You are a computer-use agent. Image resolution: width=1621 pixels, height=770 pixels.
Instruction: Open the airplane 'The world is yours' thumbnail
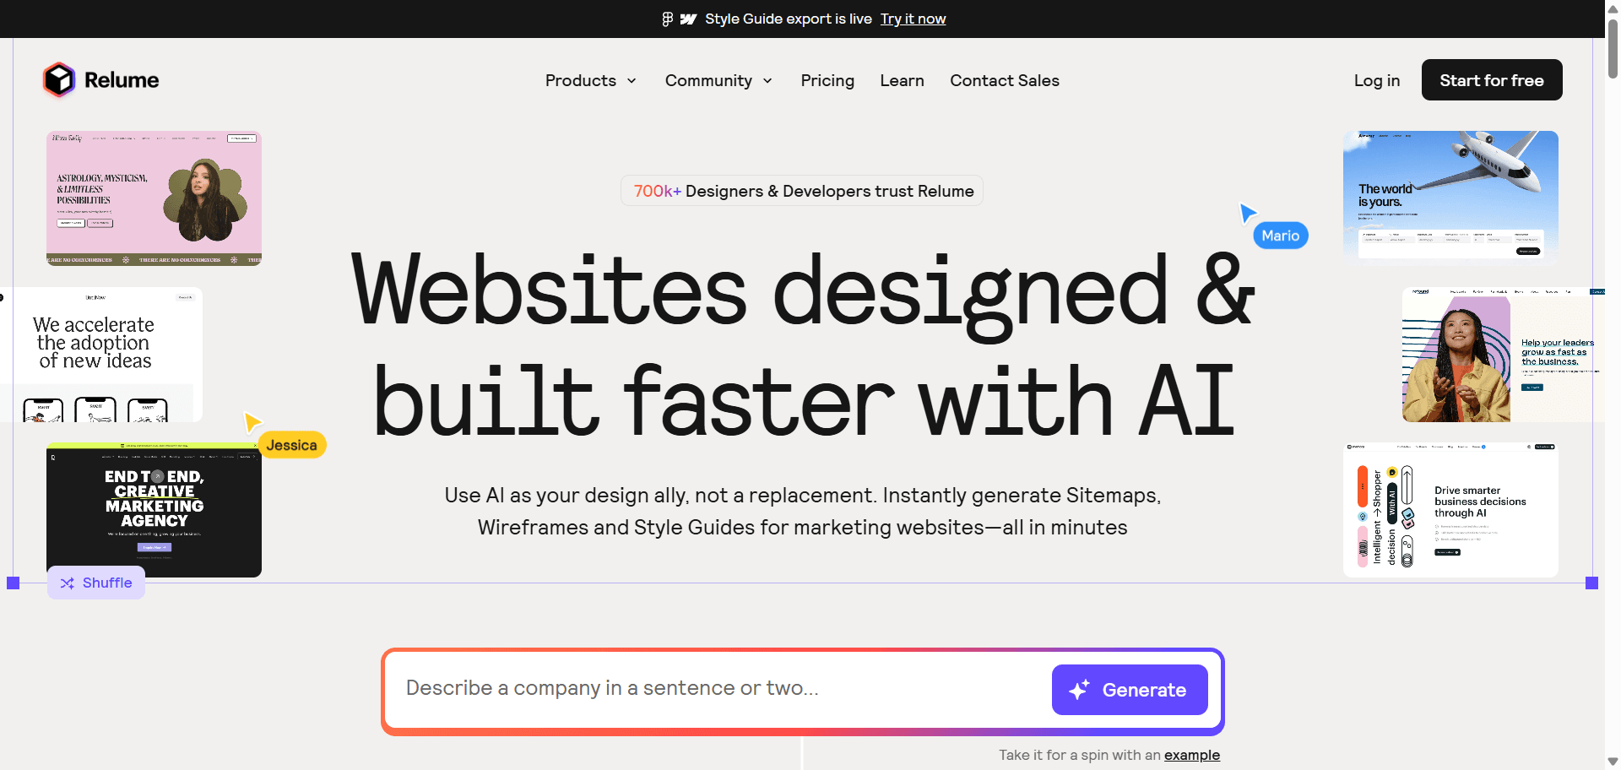1450,197
